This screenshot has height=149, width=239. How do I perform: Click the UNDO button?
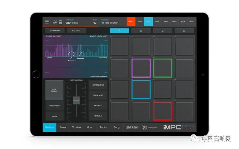192,21
